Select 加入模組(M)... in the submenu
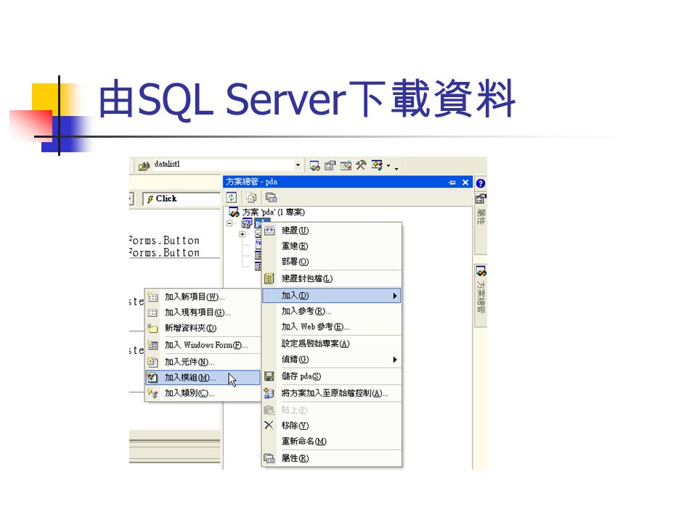This screenshot has width=697, height=522. click(x=203, y=378)
